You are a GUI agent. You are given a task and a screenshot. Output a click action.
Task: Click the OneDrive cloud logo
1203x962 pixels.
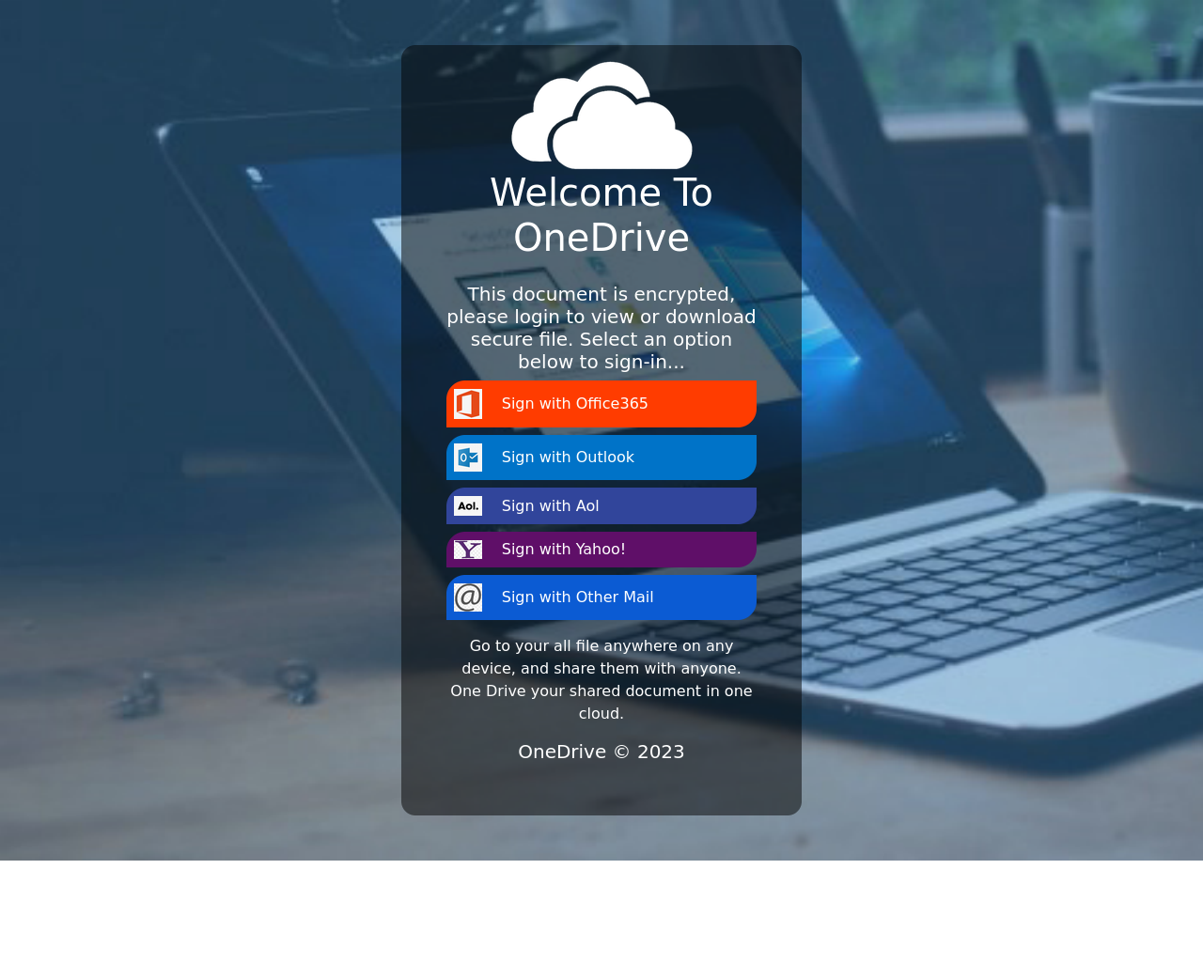[601, 116]
